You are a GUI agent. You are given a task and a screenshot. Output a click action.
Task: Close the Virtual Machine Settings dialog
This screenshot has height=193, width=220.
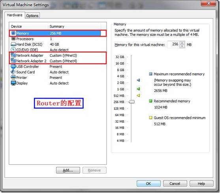pos(209,3)
